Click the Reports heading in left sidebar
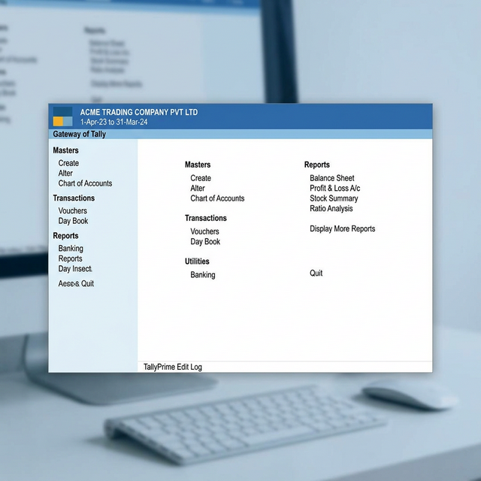 (x=65, y=236)
